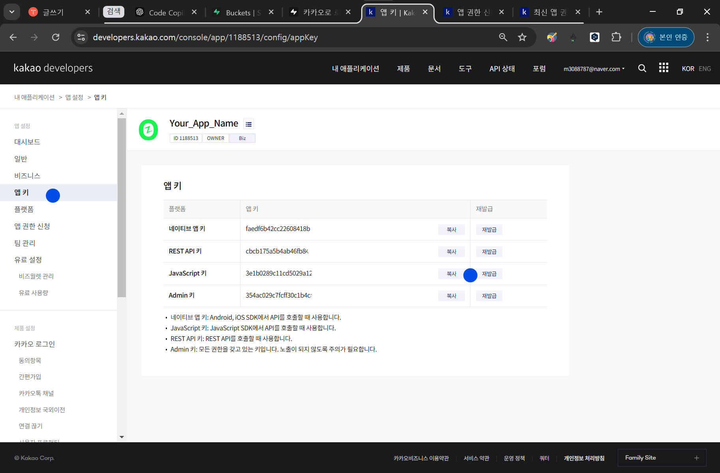The image size is (720, 473).
Task: Open the Kakao services grid icon
Action: [664, 68]
